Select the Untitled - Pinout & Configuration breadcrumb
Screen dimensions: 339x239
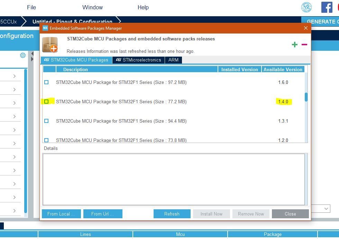point(72,22)
